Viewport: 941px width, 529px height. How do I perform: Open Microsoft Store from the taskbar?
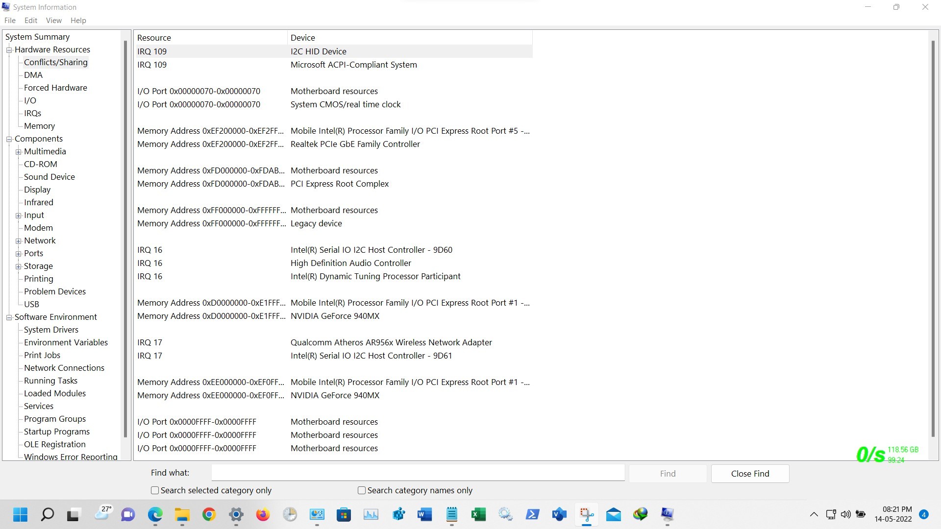pyautogui.click(x=344, y=514)
